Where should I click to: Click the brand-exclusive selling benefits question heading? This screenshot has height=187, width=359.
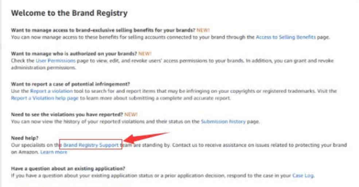pos(103,30)
